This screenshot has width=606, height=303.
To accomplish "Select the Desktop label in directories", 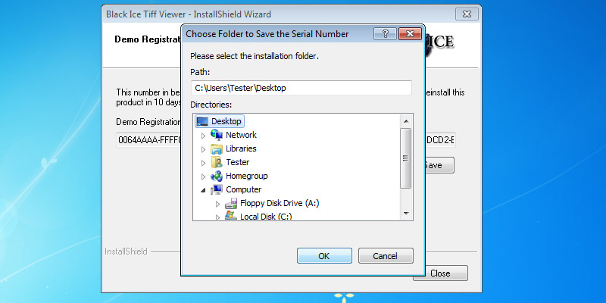I will coord(226,121).
